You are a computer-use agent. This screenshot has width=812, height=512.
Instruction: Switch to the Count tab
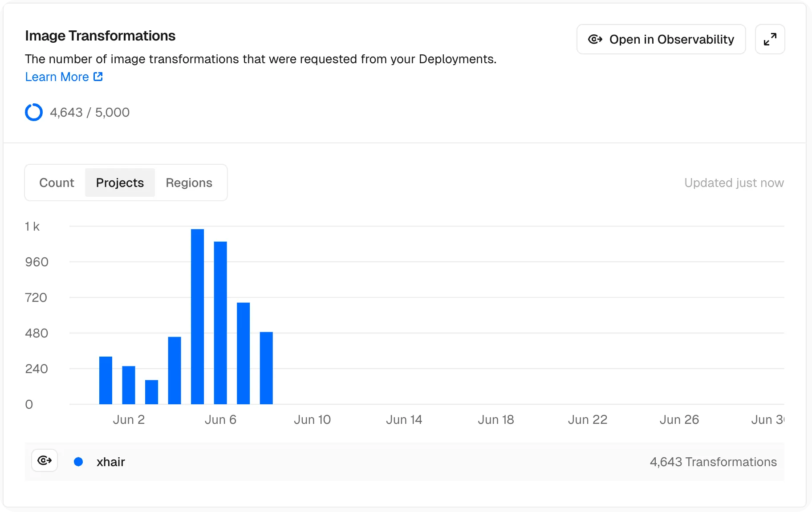57,183
